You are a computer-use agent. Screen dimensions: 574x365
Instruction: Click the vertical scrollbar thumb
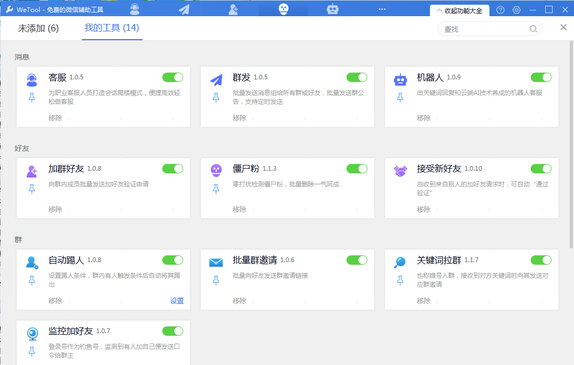(x=571, y=146)
